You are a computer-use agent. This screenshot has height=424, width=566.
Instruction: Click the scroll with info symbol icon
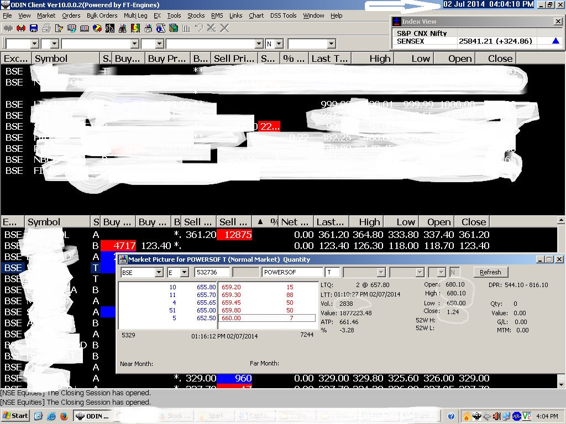pos(161,28)
